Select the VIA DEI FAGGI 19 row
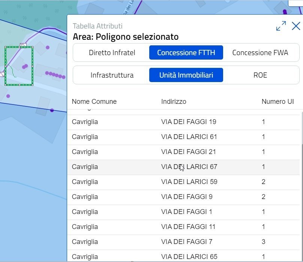The height and width of the screenshot is (262, 303). 184,122
